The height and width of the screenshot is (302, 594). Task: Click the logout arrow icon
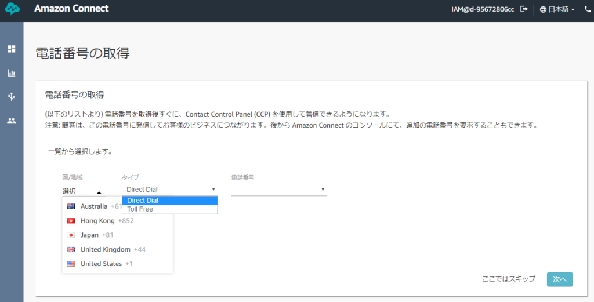coord(524,9)
